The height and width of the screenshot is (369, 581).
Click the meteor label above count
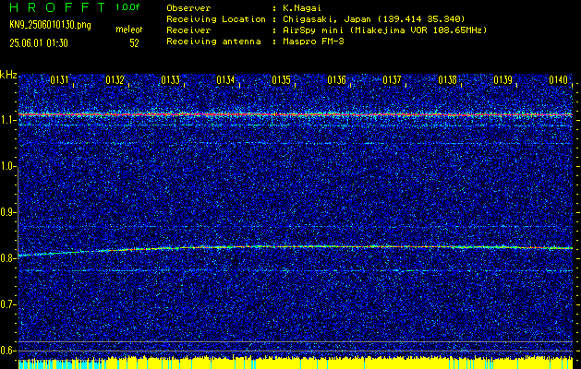(x=129, y=30)
